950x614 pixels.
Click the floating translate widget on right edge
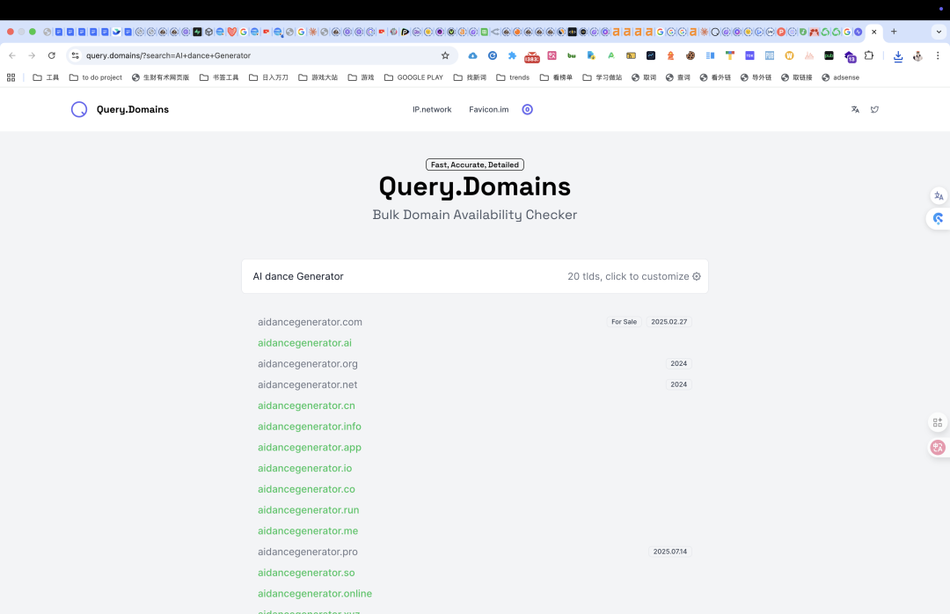[939, 196]
